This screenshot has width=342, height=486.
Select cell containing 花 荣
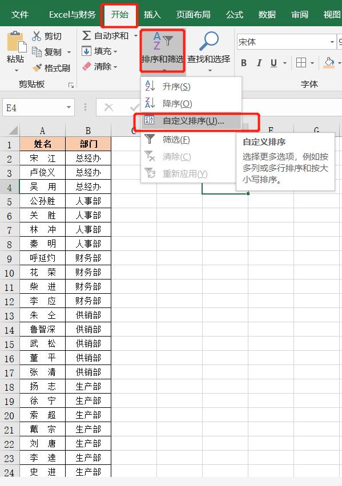coord(42,273)
